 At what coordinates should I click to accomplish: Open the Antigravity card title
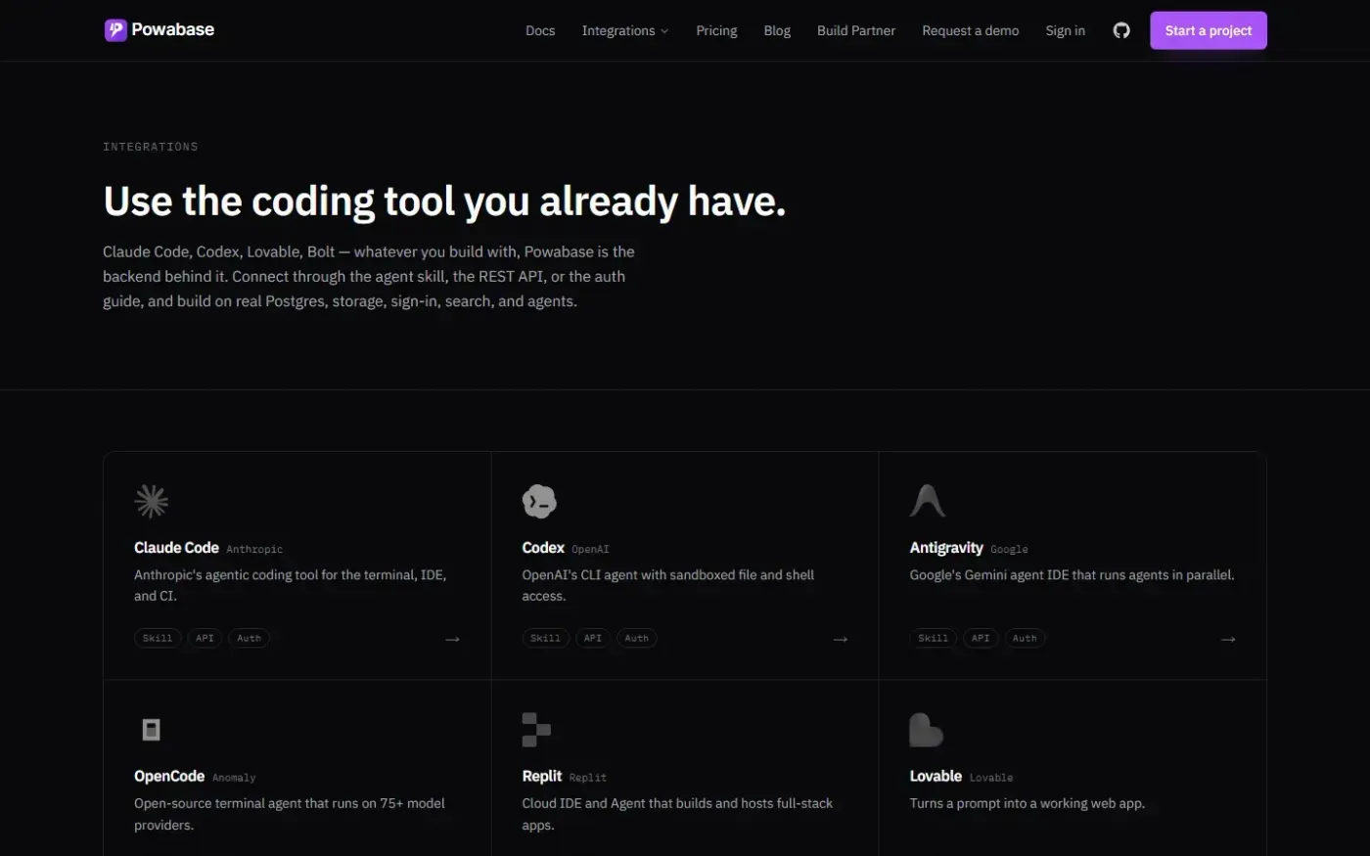pyautogui.click(x=946, y=548)
